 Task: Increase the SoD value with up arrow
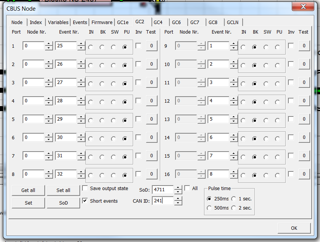pyautogui.click(x=178, y=188)
